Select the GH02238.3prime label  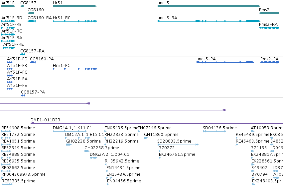(x=102, y=148)
